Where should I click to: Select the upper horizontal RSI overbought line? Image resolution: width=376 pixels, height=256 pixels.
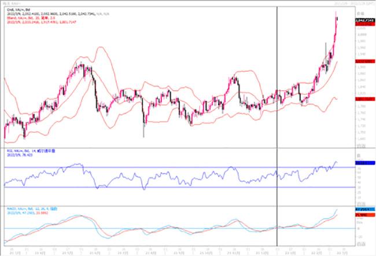click(x=174, y=168)
